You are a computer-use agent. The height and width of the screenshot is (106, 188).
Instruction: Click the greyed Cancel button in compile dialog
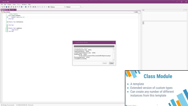click(105, 63)
